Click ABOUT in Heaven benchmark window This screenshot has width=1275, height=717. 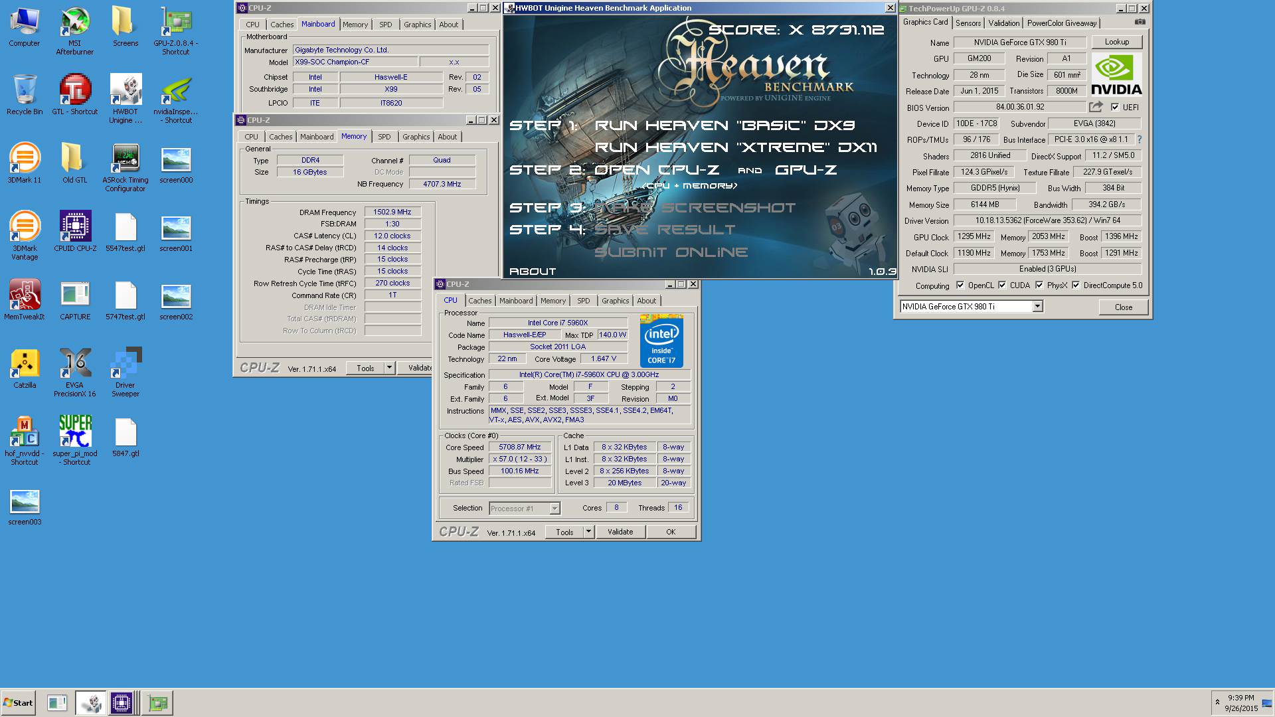click(533, 272)
